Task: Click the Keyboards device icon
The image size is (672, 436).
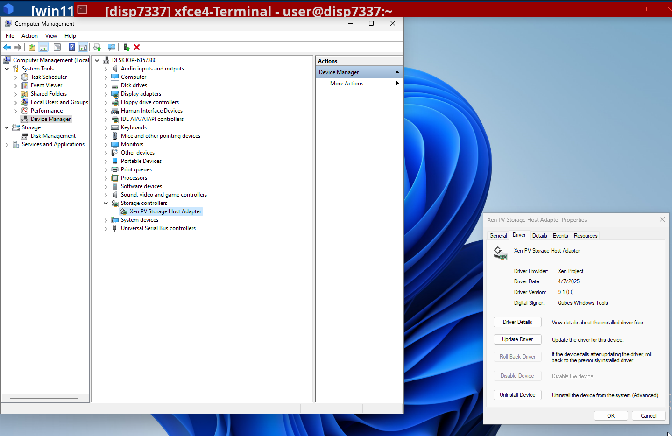Action: click(x=115, y=127)
